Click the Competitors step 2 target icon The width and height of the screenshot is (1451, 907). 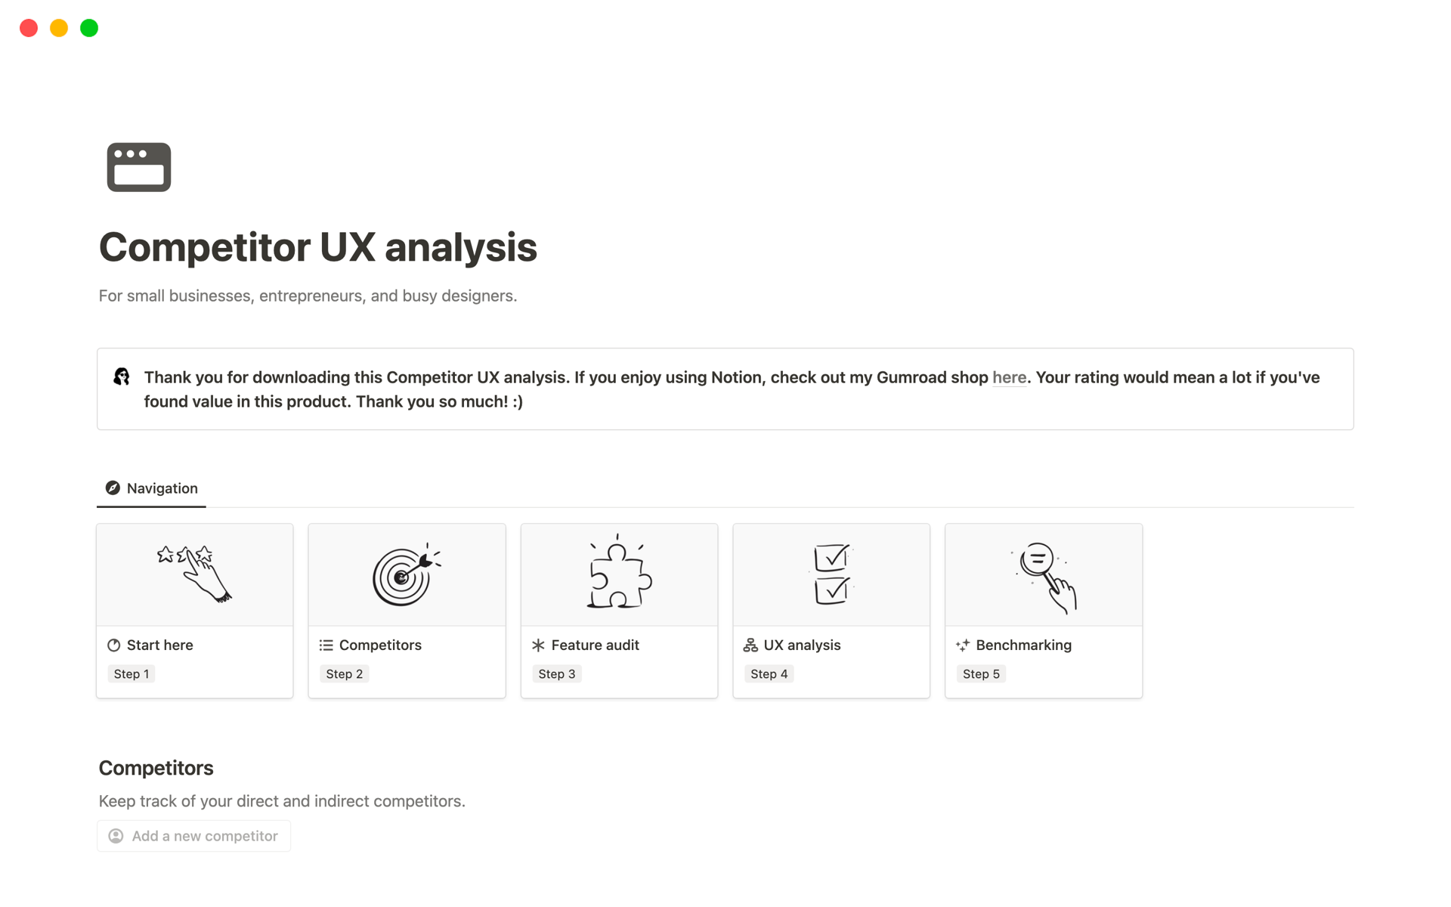click(x=407, y=573)
